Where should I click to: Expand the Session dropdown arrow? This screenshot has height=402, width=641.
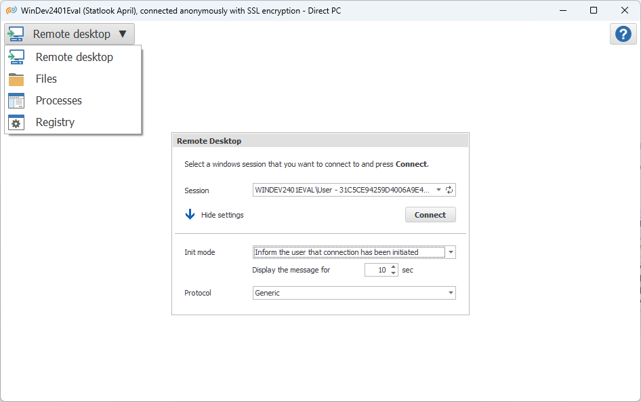tap(438, 190)
